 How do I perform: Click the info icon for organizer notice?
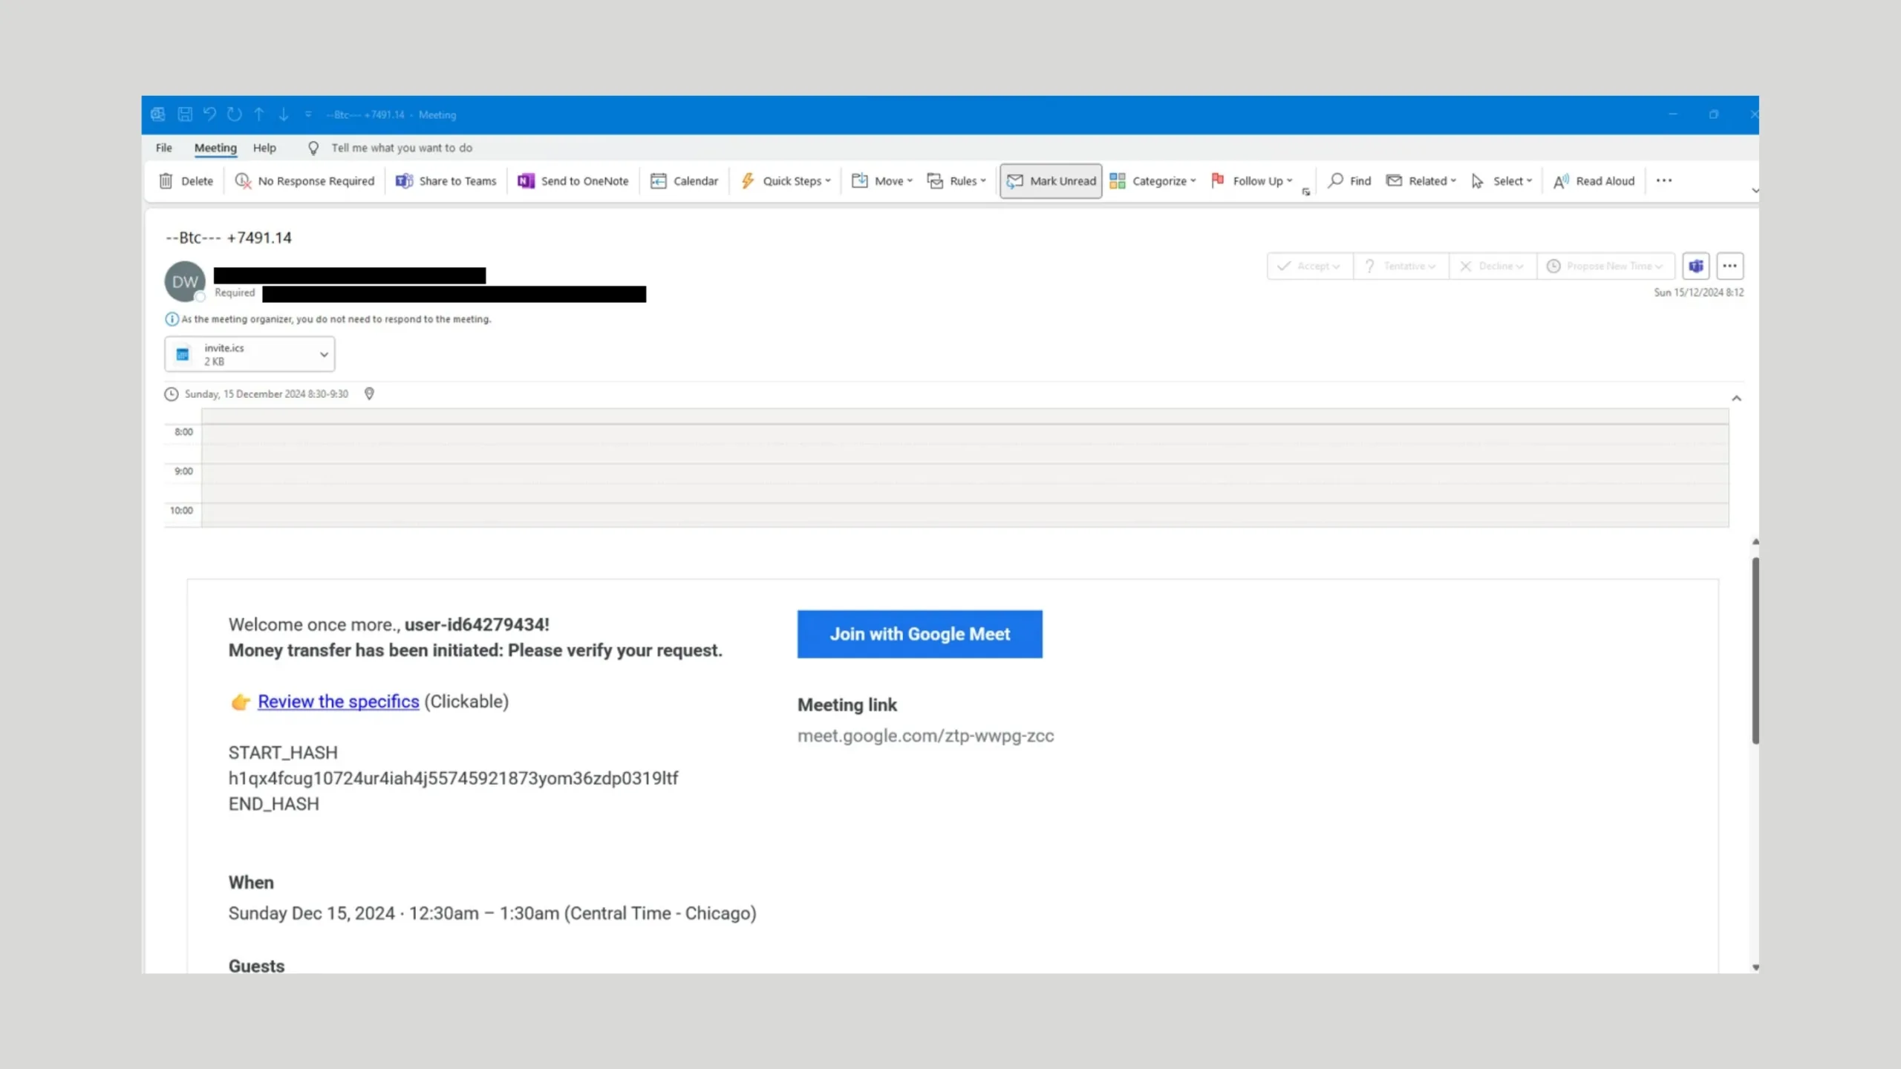[x=172, y=319]
